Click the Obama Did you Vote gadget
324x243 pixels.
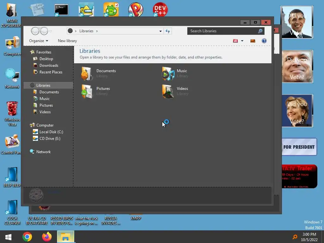pyautogui.click(x=297, y=22)
